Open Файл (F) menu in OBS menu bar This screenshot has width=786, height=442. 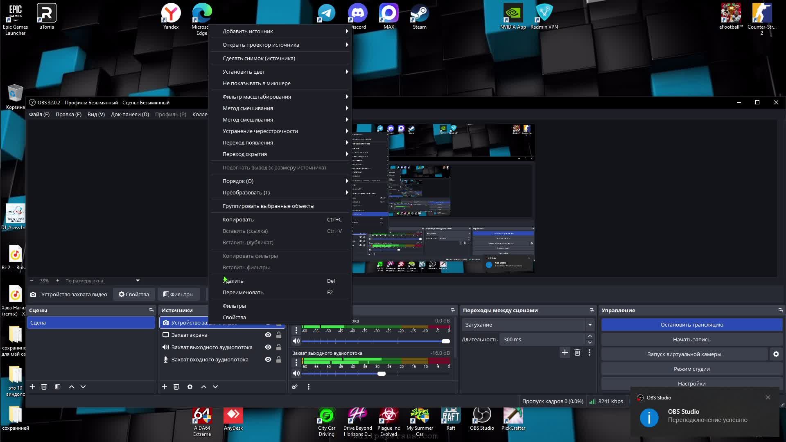(39, 114)
